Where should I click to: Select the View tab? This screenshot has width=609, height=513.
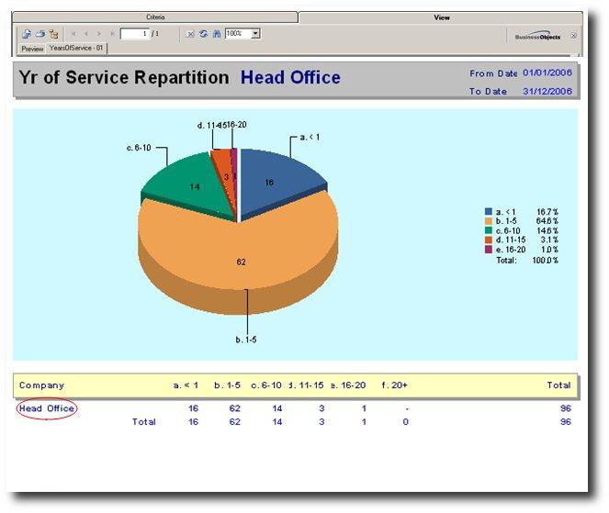[441, 17]
